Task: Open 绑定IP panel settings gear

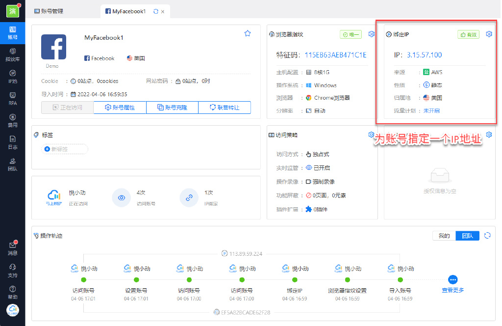Action: tap(489, 34)
